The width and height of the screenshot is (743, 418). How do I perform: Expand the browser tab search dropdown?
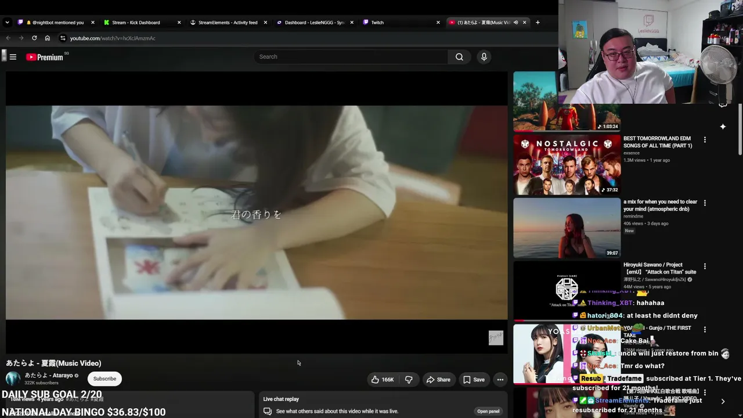(x=7, y=23)
